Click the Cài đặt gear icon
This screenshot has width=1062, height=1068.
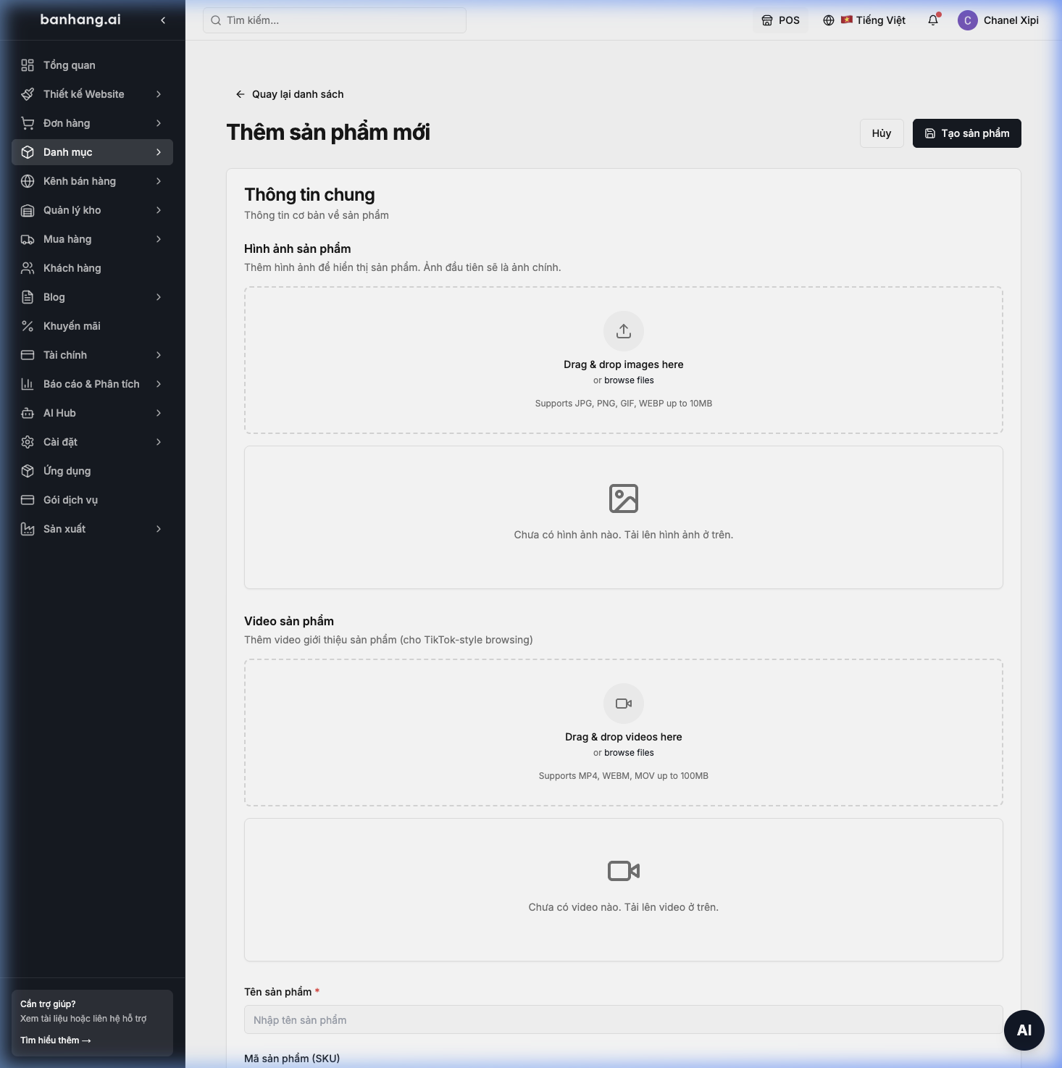tap(28, 442)
